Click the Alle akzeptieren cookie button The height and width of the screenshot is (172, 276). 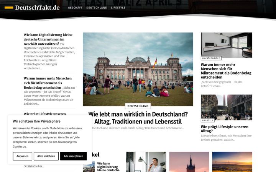point(73,156)
